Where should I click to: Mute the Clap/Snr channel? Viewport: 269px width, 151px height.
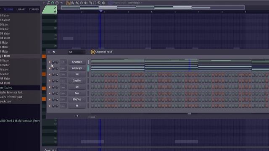point(50,81)
